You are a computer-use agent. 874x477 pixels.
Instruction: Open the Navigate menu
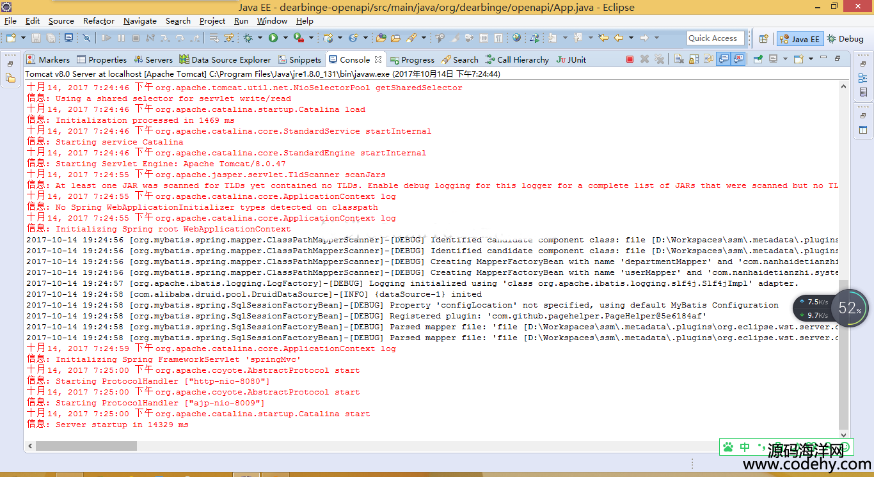tap(140, 20)
